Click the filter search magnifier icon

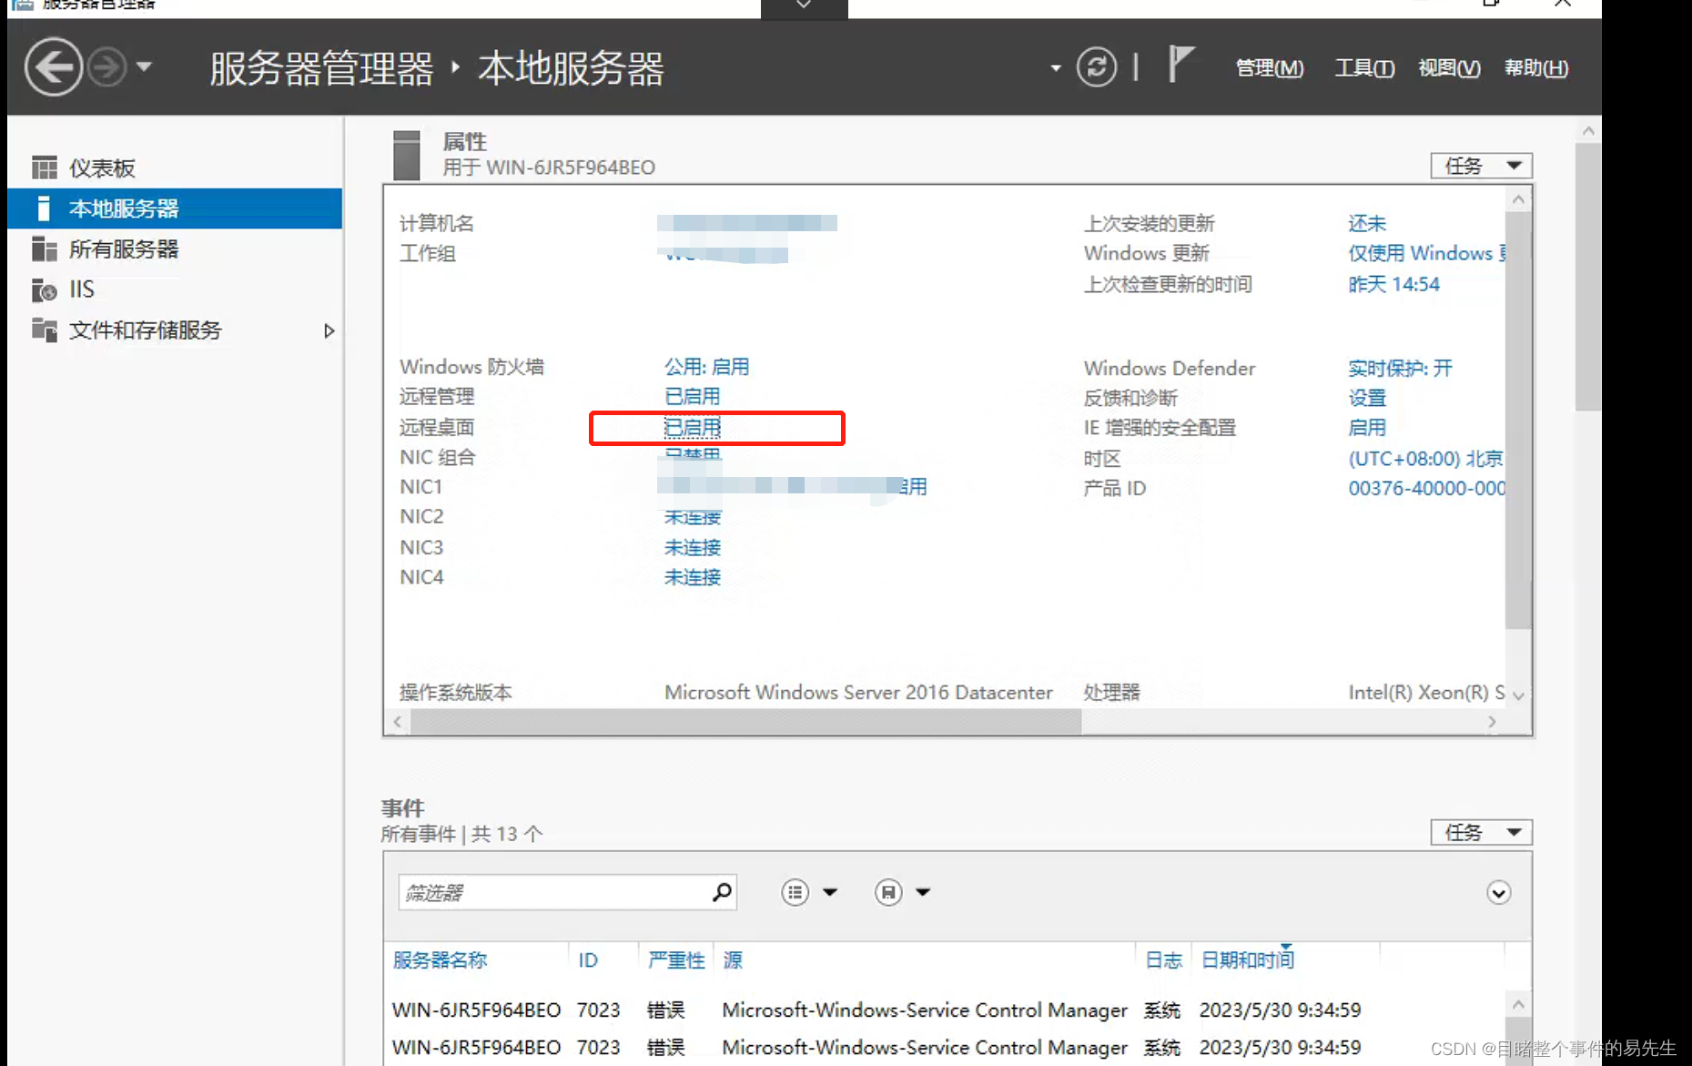tap(723, 892)
